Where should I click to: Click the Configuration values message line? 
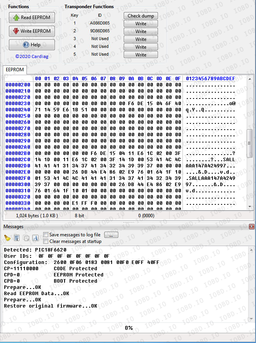click(82, 262)
